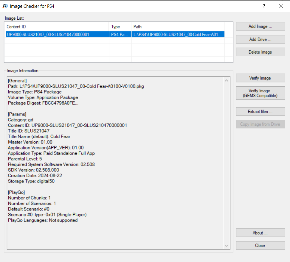Verify Image button
Image resolution: width=290 pixels, height=262 pixels.
(x=260, y=78)
